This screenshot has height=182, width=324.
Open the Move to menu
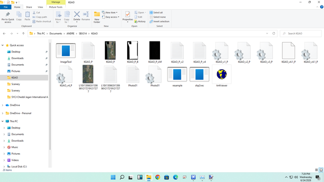tap(58, 17)
